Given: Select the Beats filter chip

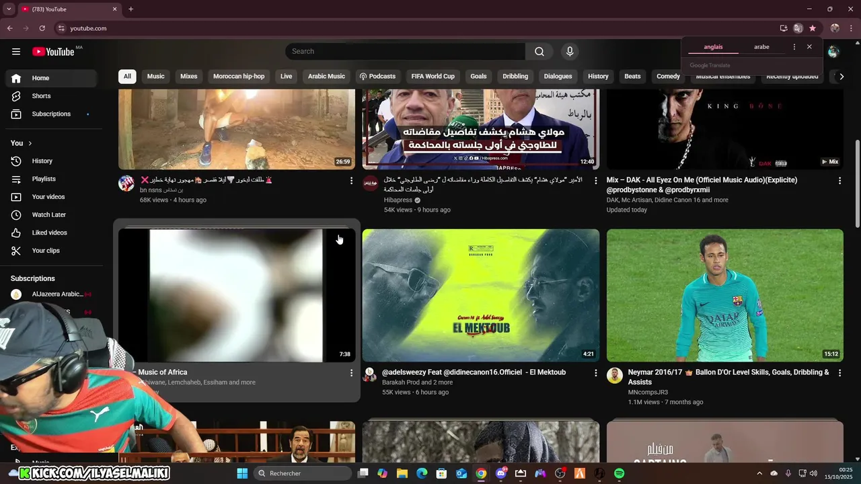Looking at the screenshot, I should (632, 77).
